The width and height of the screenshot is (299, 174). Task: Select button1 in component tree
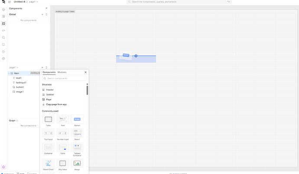coord(20,87)
